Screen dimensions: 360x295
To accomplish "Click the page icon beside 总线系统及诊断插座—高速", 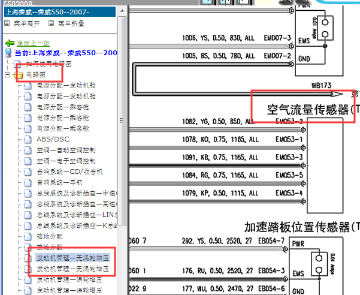I will [x=28, y=204].
